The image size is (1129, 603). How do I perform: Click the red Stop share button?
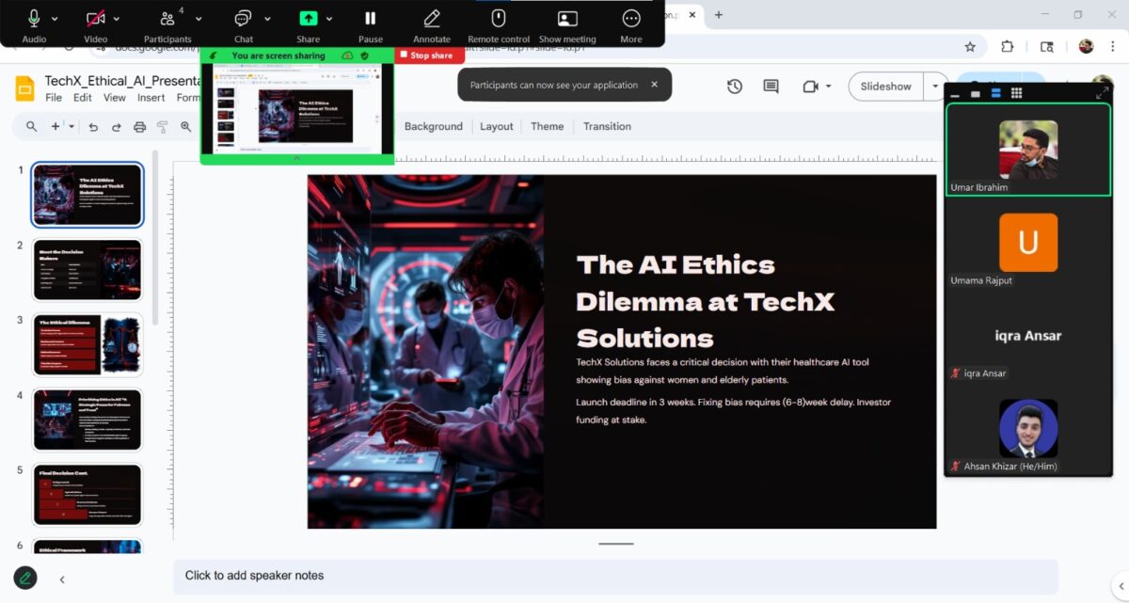pyautogui.click(x=430, y=56)
